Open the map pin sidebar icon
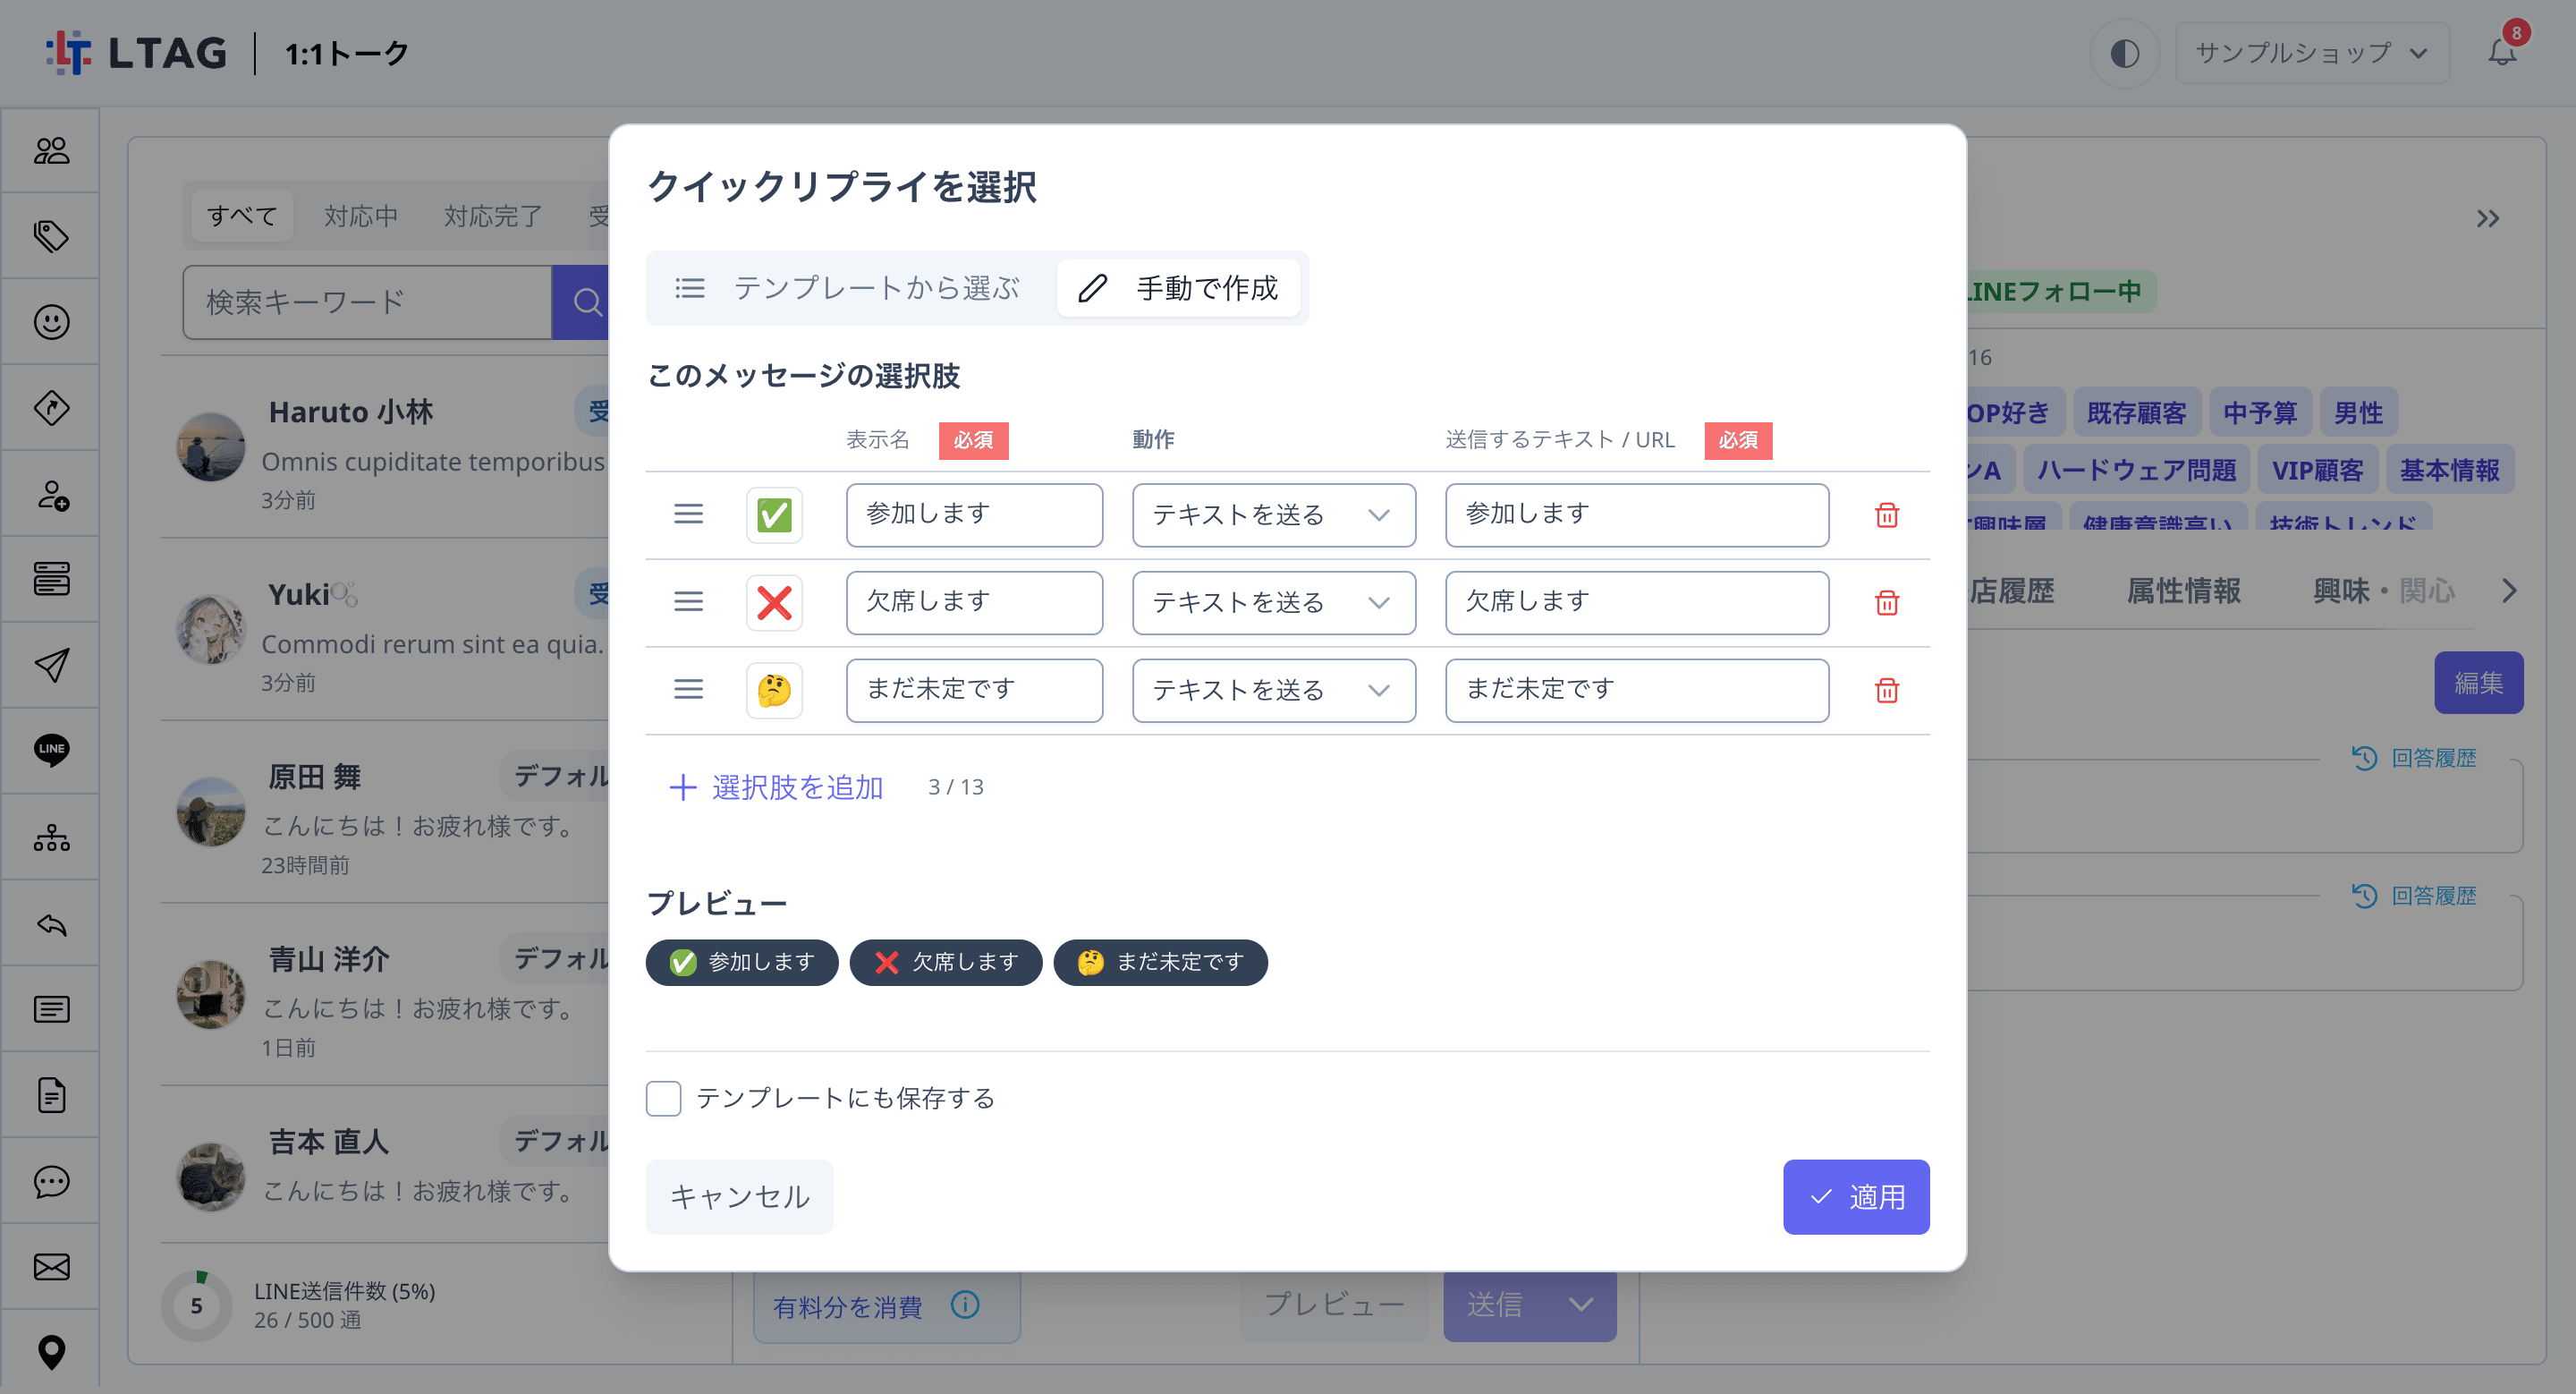 click(x=51, y=1352)
